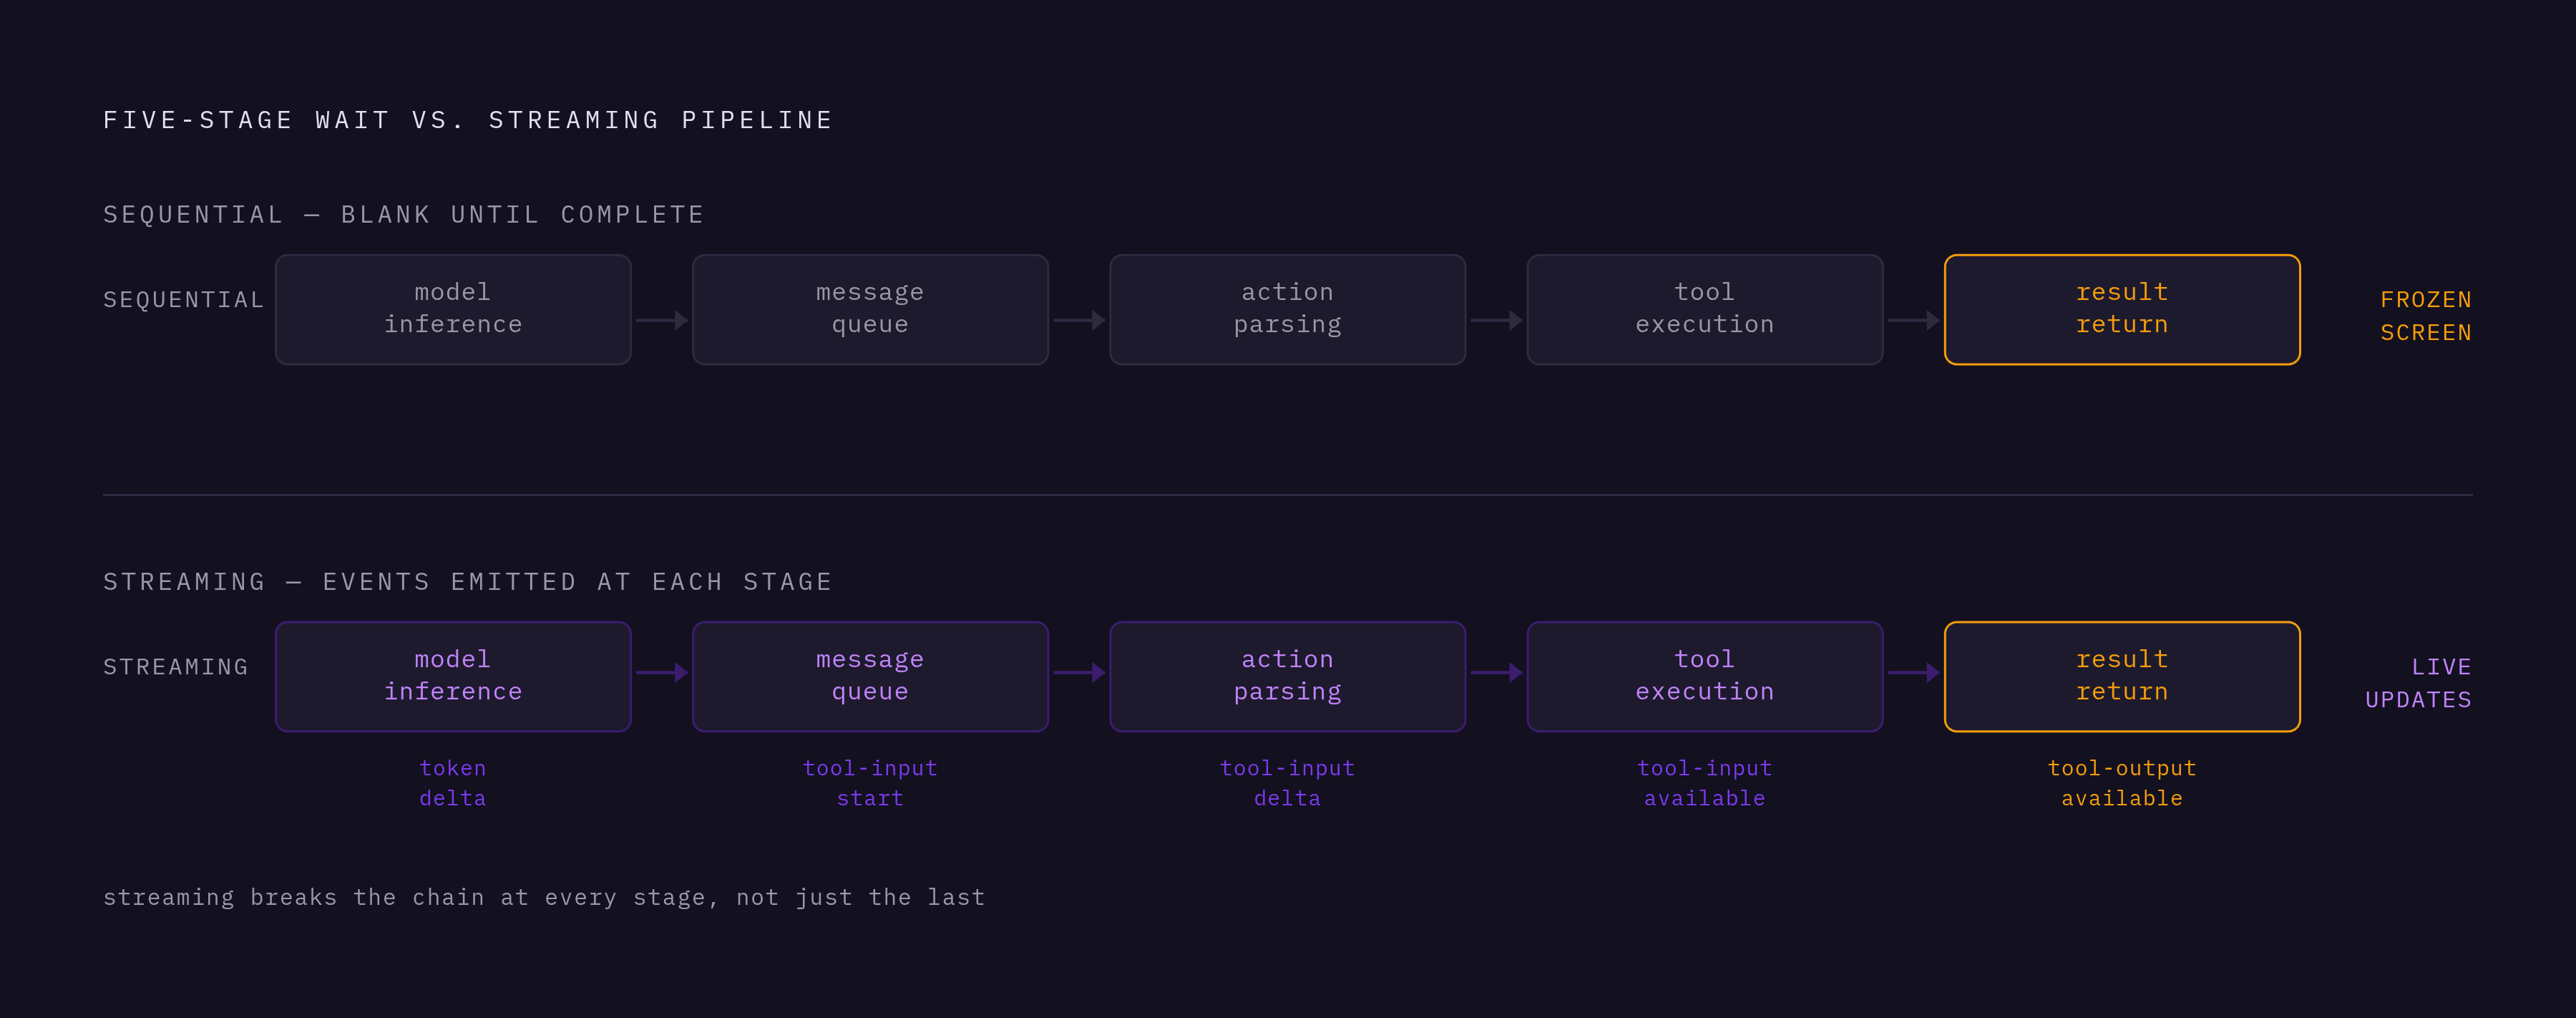Screen dimensions: 2576x1018
Task: Click the 'token delta' event label
Action: pos(453,783)
